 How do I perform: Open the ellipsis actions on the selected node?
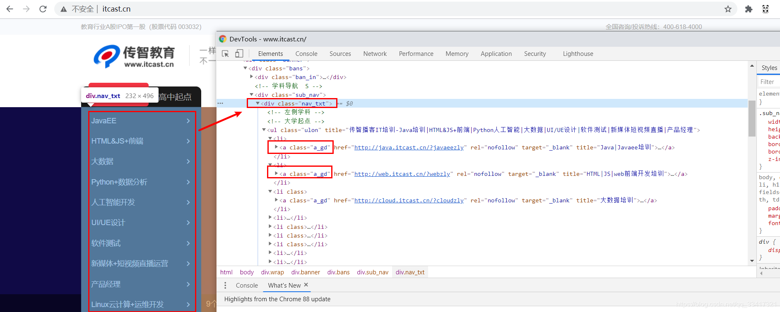(x=220, y=103)
